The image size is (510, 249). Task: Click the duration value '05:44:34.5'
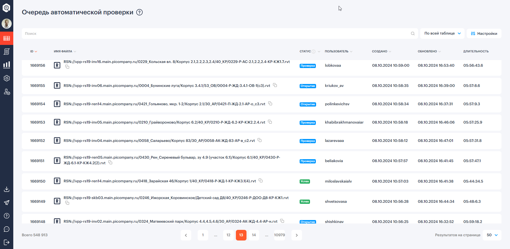pyautogui.click(x=473, y=181)
